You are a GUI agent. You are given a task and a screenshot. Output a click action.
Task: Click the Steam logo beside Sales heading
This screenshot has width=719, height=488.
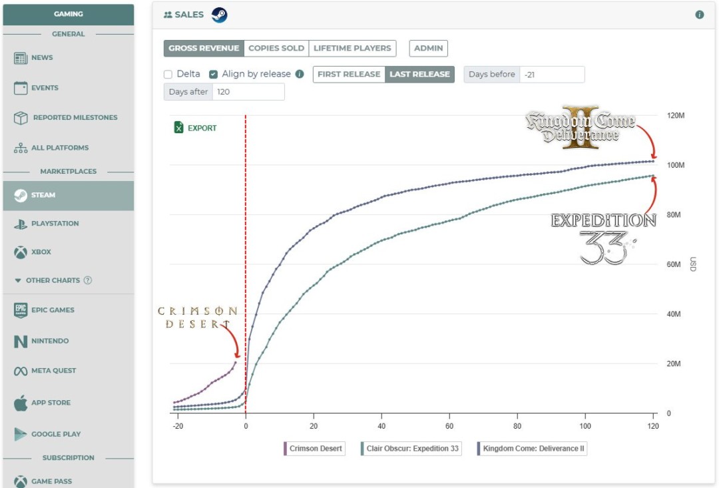[x=219, y=15]
